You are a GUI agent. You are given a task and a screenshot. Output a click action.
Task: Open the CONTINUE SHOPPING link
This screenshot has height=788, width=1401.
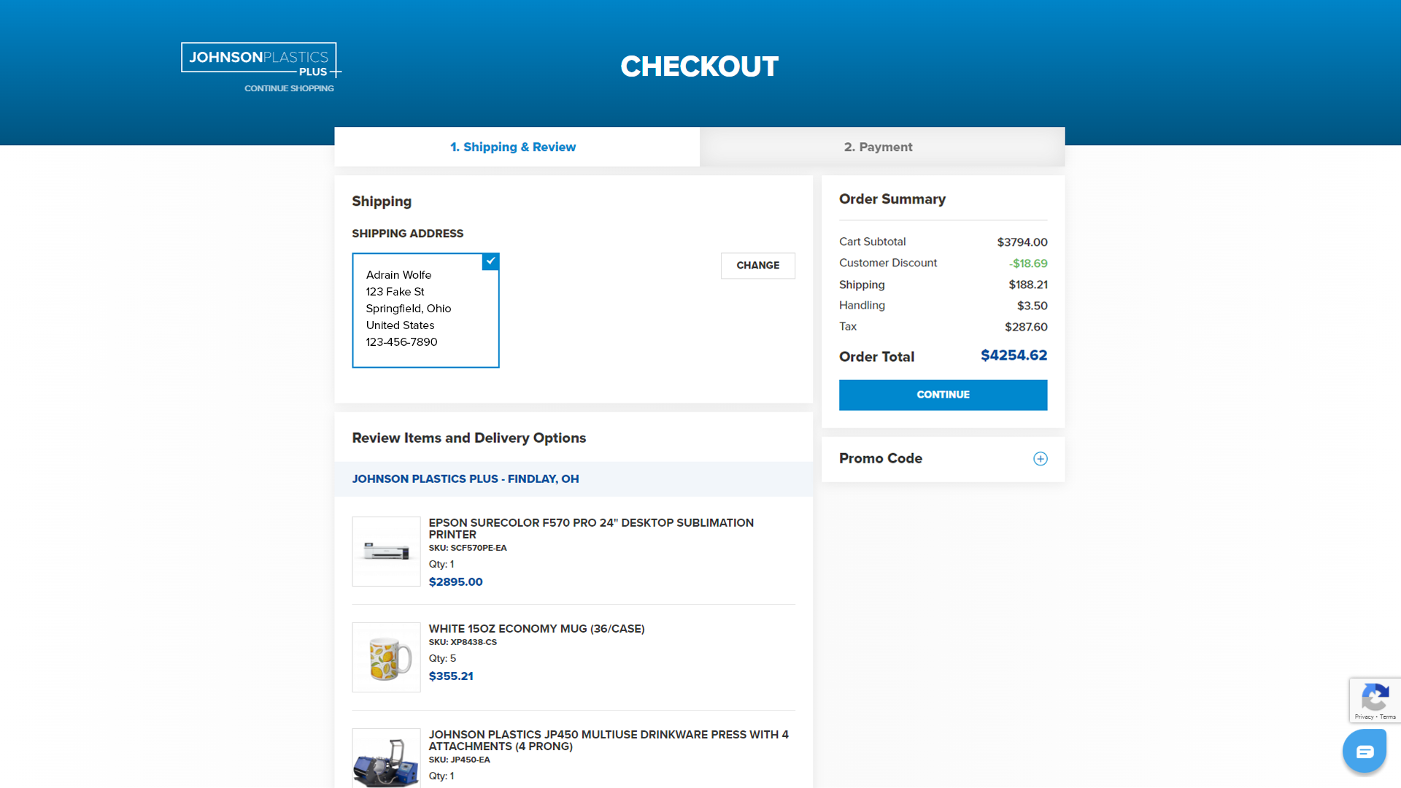coord(290,88)
